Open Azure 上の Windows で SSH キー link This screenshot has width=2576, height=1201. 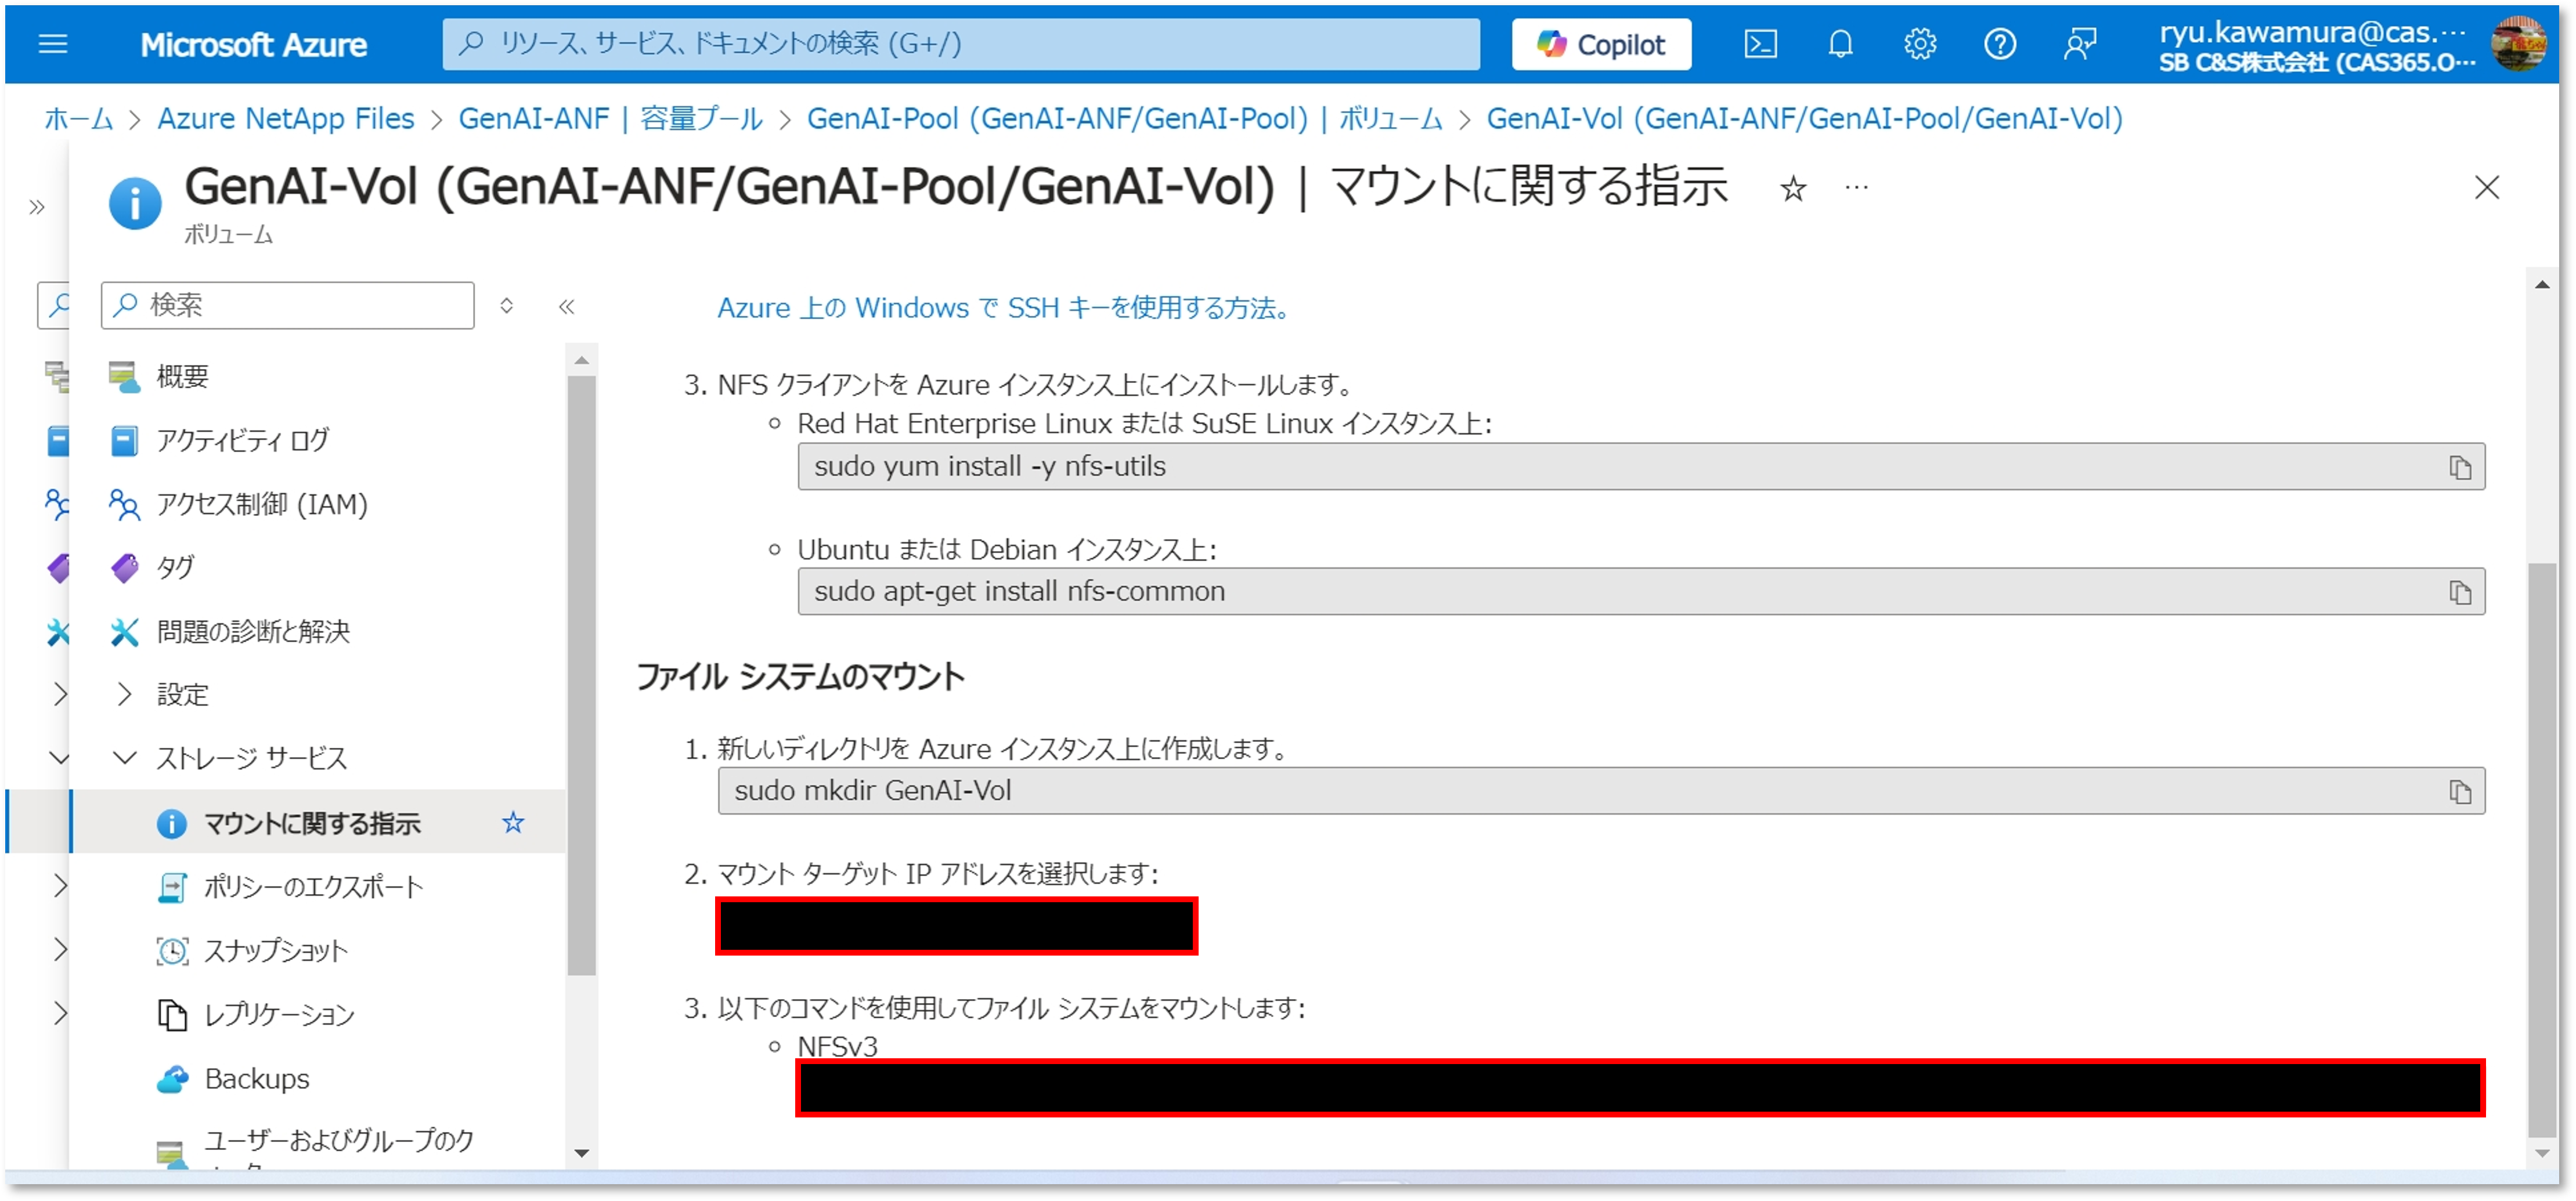tap(1003, 308)
